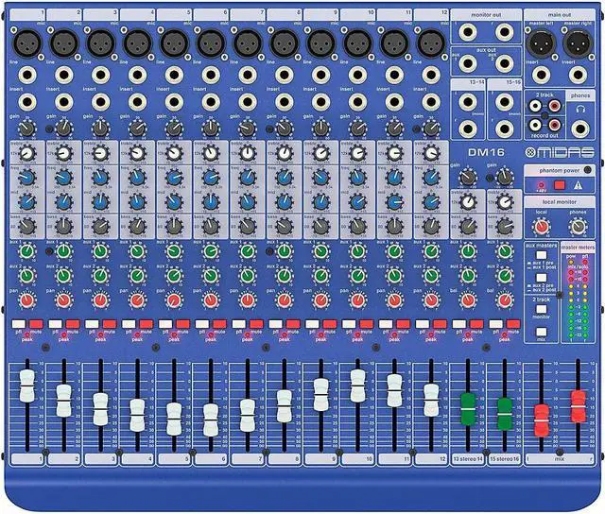
Task: Click the 15-16 right input jack
Action: 504,129
